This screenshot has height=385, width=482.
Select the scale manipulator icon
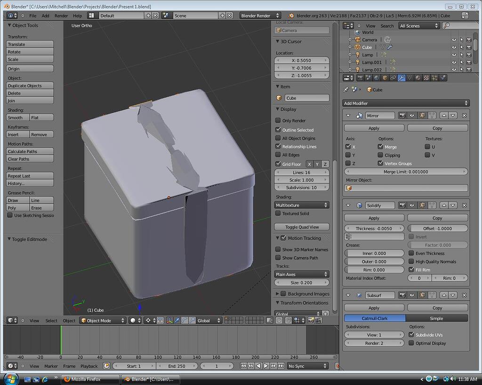192,321
